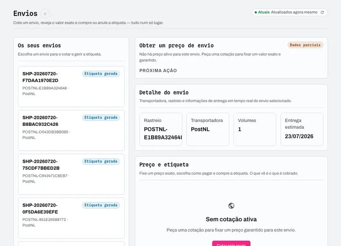
Task: Select shipment SHP-20260720-F7DAA1970E2D
Action: pos(71,87)
